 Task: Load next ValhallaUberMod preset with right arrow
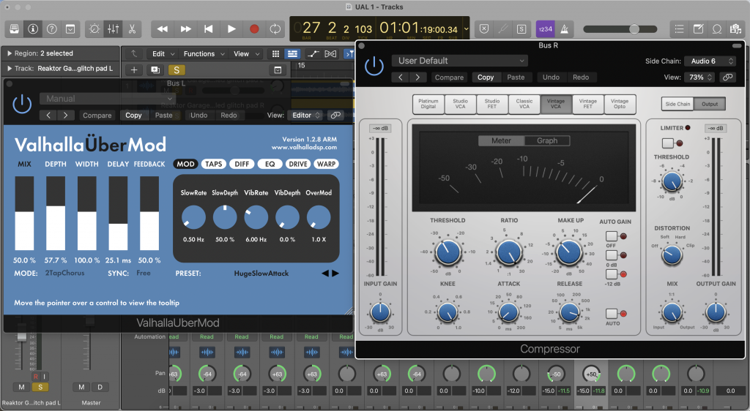335,273
